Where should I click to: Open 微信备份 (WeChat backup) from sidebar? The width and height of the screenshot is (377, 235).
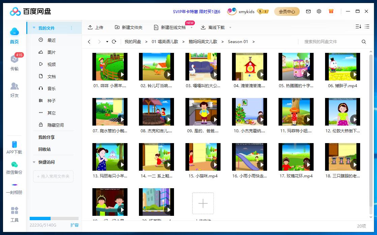click(14, 165)
